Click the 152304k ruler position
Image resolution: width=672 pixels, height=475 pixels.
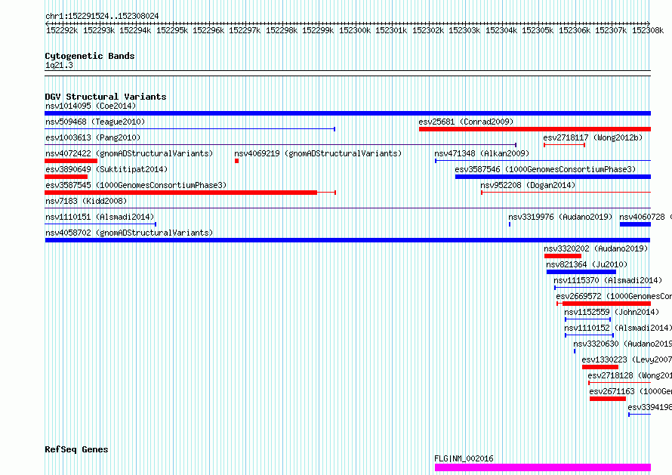[x=501, y=30]
